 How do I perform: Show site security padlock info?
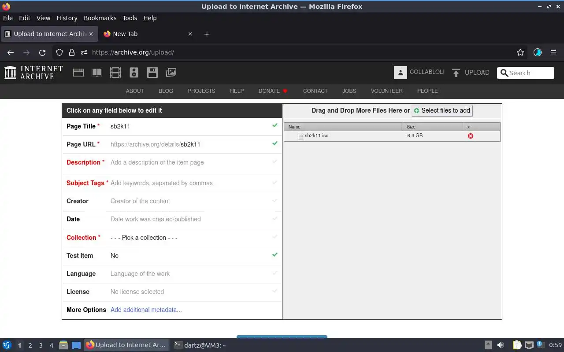(72, 52)
